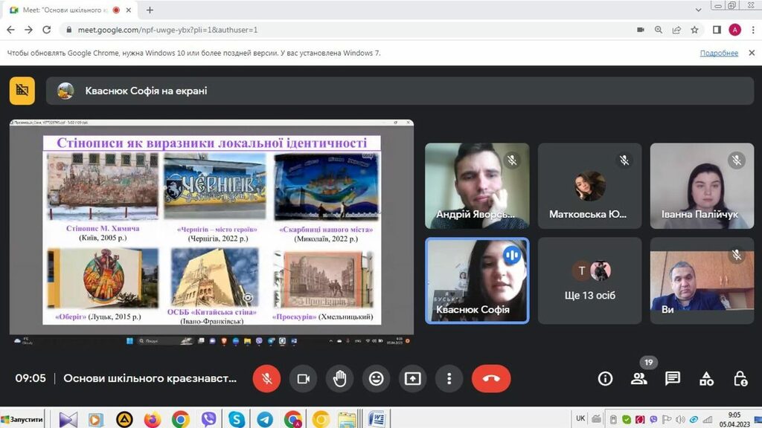Show the participants list panel
The height and width of the screenshot is (428, 762).
pos(638,379)
